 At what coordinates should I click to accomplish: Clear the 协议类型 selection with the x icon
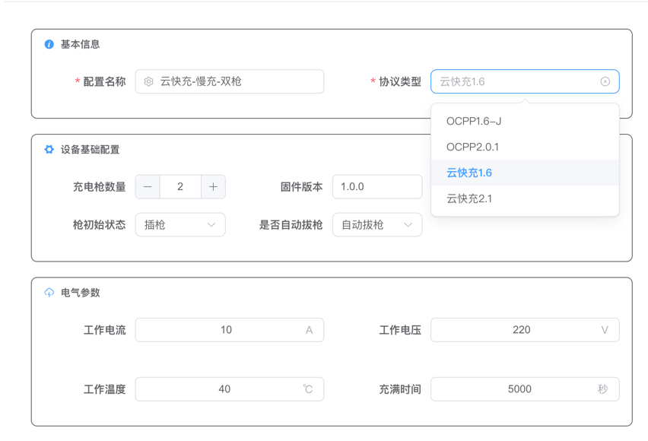(x=605, y=81)
